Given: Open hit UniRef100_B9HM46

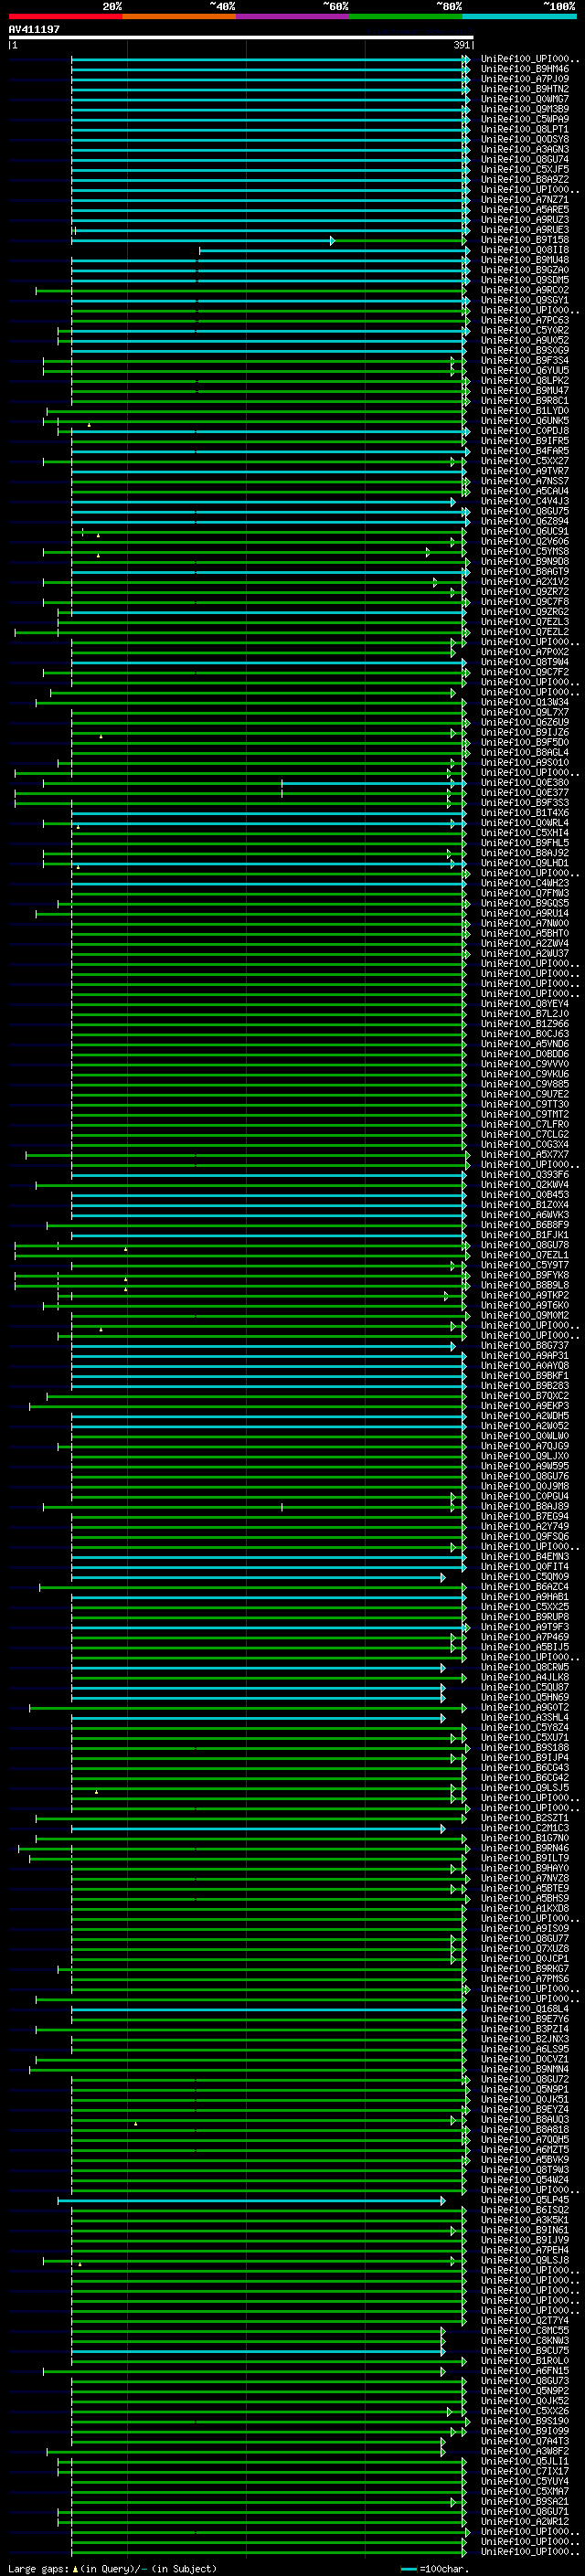Looking at the screenshot, I should pyautogui.click(x=525, y=70).
